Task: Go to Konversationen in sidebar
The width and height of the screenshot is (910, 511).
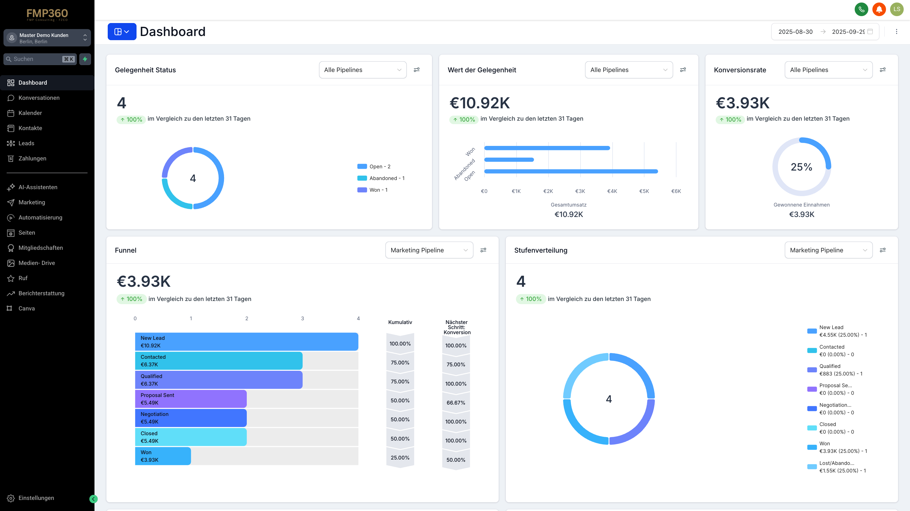Action: 39,98
